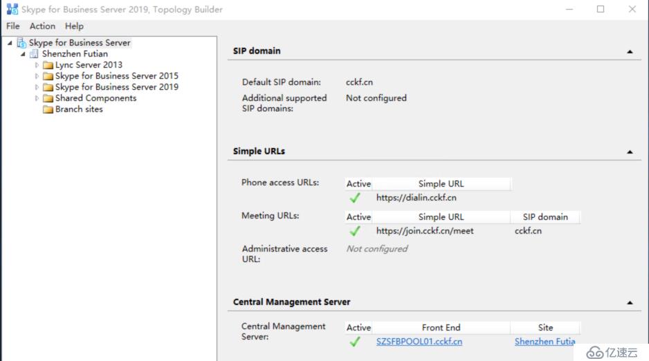Click the default SIP domain value cckf.cn
649x361 pixels.
(x=359, y=82)
